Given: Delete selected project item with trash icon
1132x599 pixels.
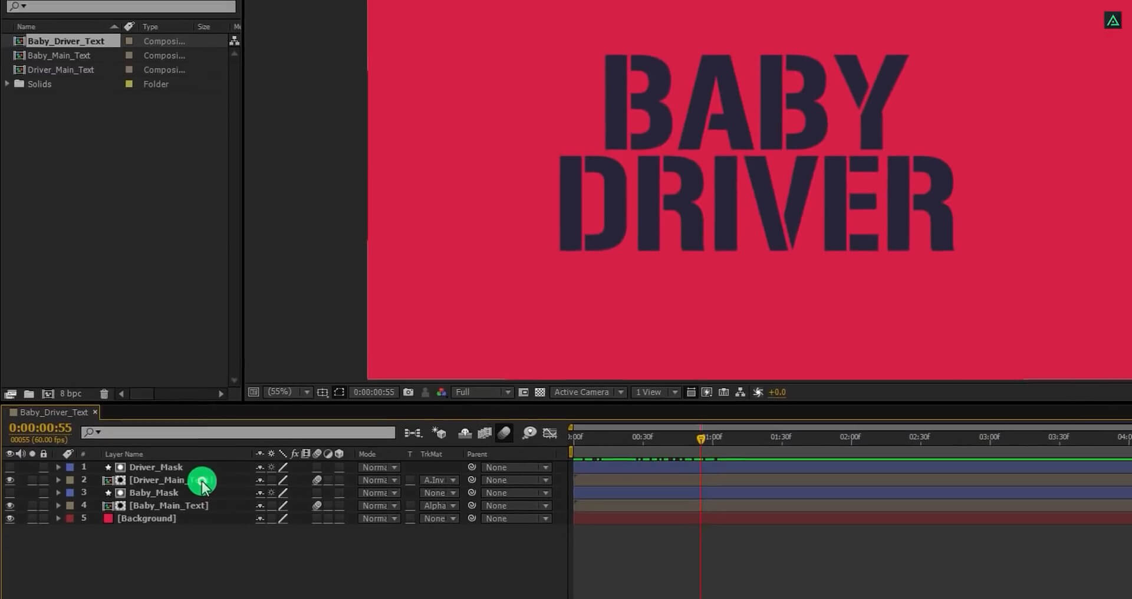Looking at the screenshot, I should click(104, 394).
